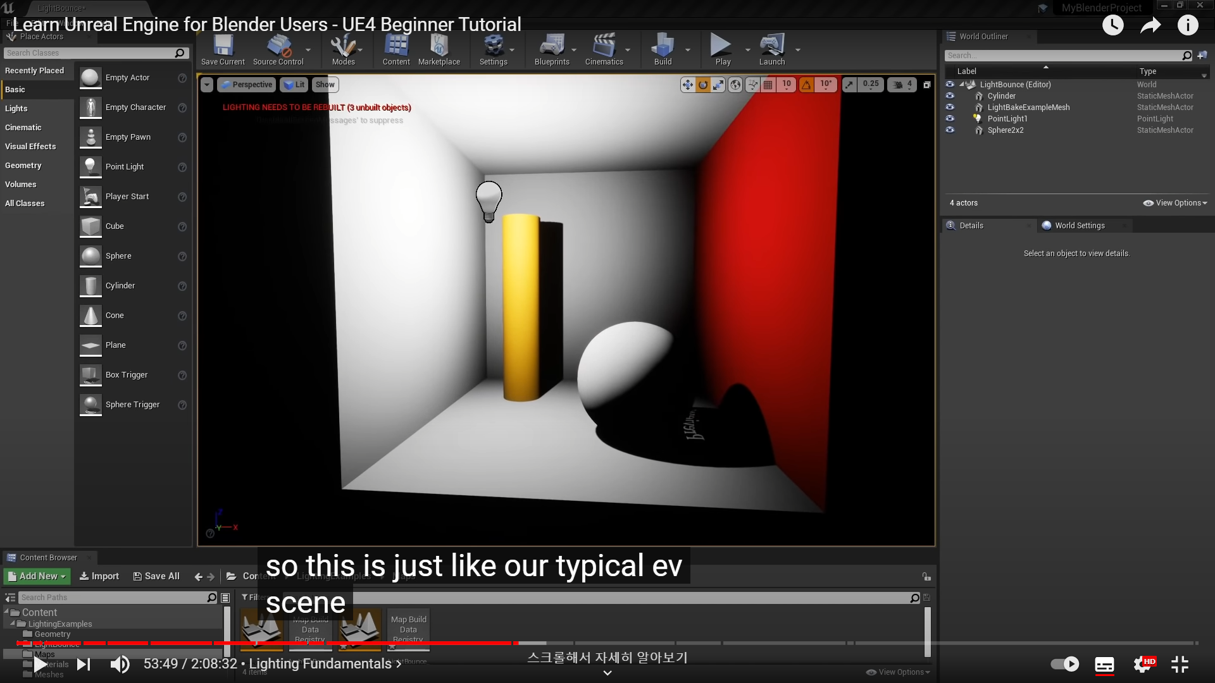Open the Perspective viewport dropdown
Image resolution: width=1215 pixels, height=683 pixels.
tap(246, 85)
